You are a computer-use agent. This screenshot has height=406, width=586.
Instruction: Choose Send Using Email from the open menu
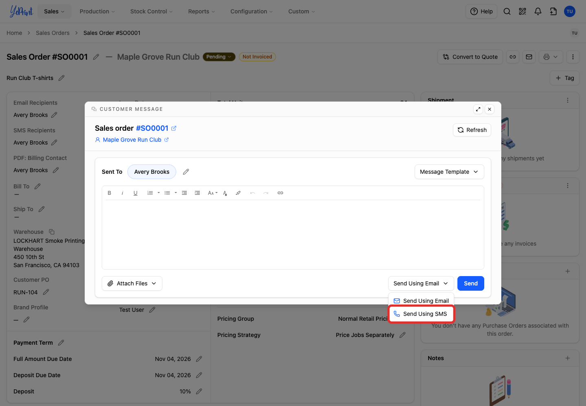(x=421, y=301)
